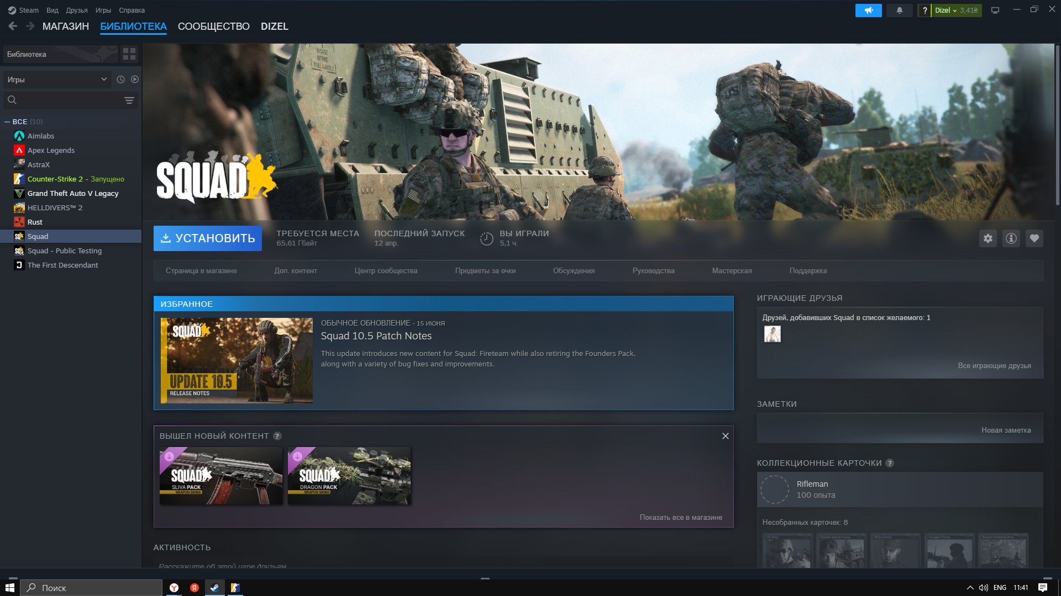
Task: Sort by recent activity clock icon
Action: pyautogui.click(x=120, y=79)
